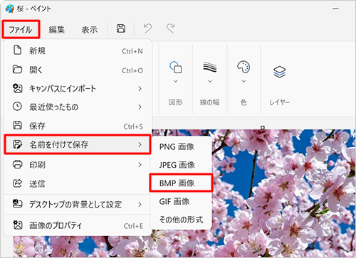Select 保存 menu entry
The height and width of the screenshot is (258, 356).
pyautogui.click(x=78, y=126)
